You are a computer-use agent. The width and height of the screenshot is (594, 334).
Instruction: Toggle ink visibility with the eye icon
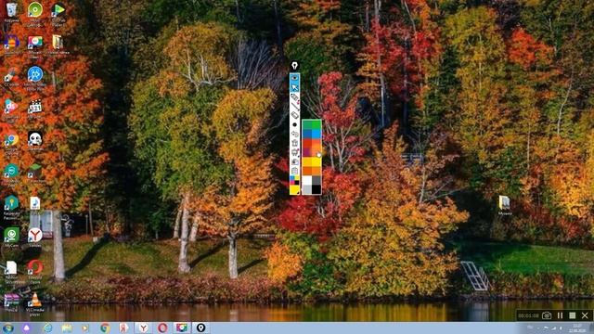[295, 78]
